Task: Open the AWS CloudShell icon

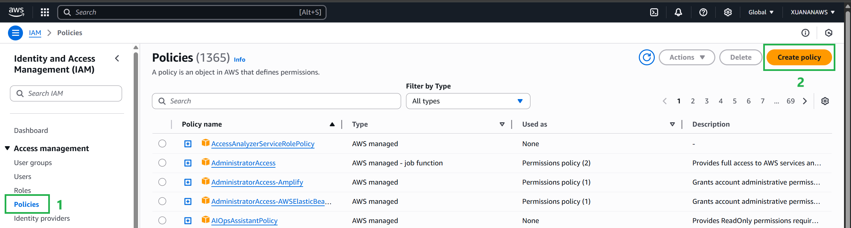Action: (654, 12)
